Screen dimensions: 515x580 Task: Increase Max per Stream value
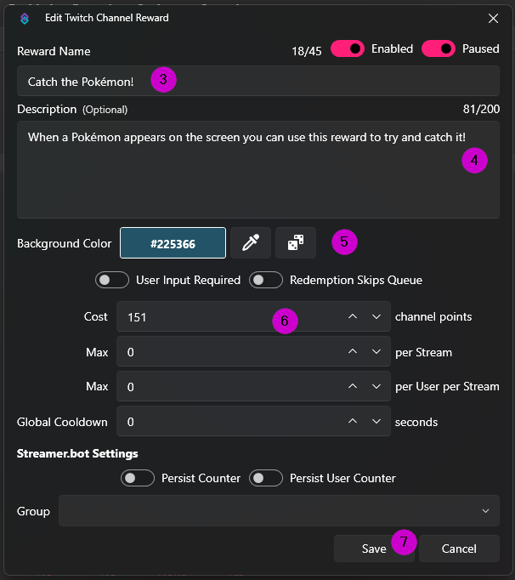(x=353, y=351)
